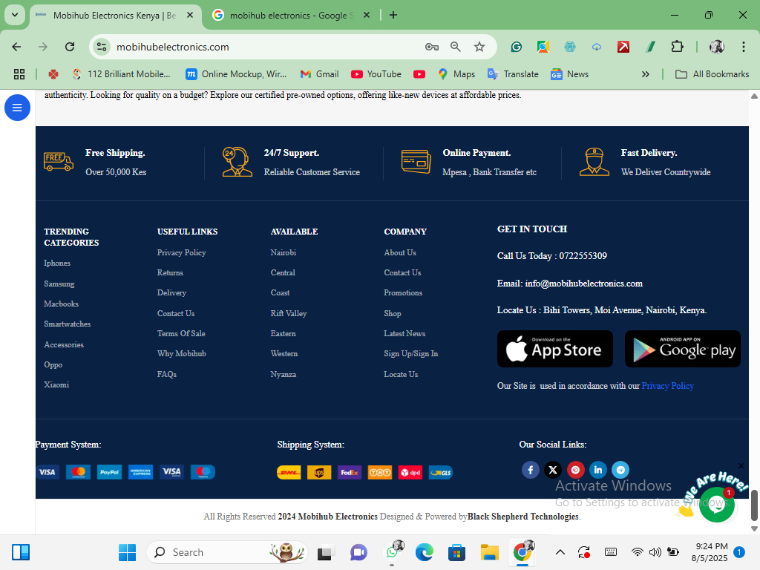The width and height of the screenshot is (760, 570).
Task: Switch to the Google Search tab
Action: [284, 15]
